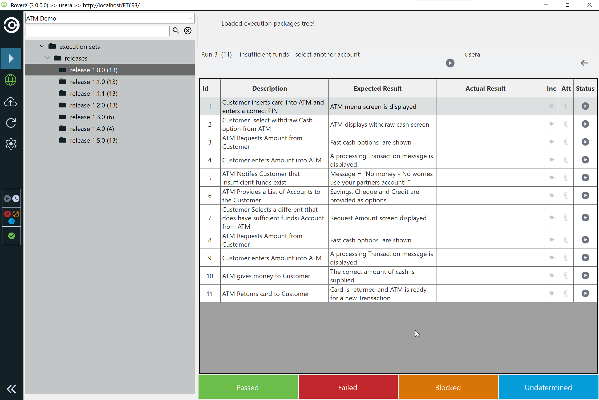Collapse the execution sets tree node
Viewport: 599px width, 400px height.
pos(42,46)
